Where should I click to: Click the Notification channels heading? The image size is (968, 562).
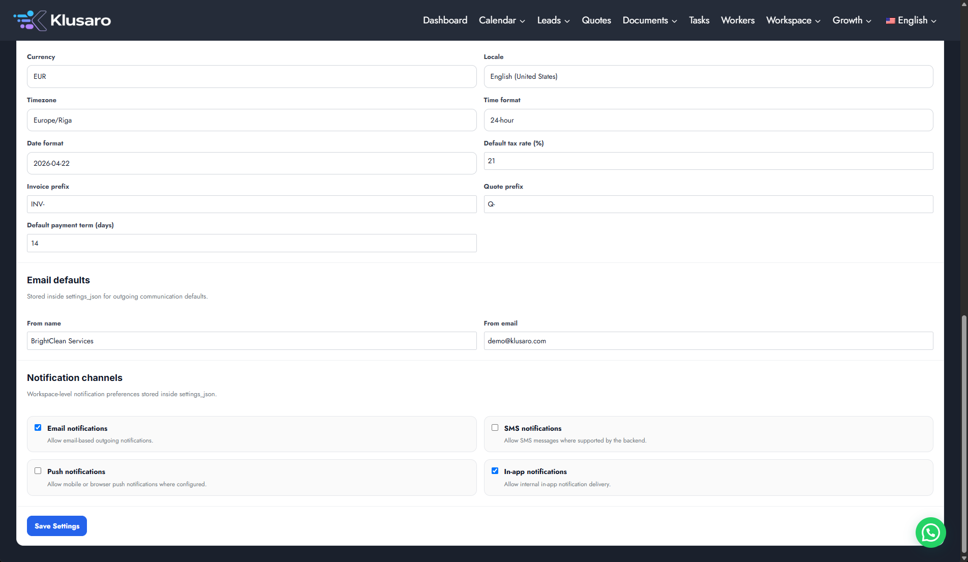click(75, 378)
